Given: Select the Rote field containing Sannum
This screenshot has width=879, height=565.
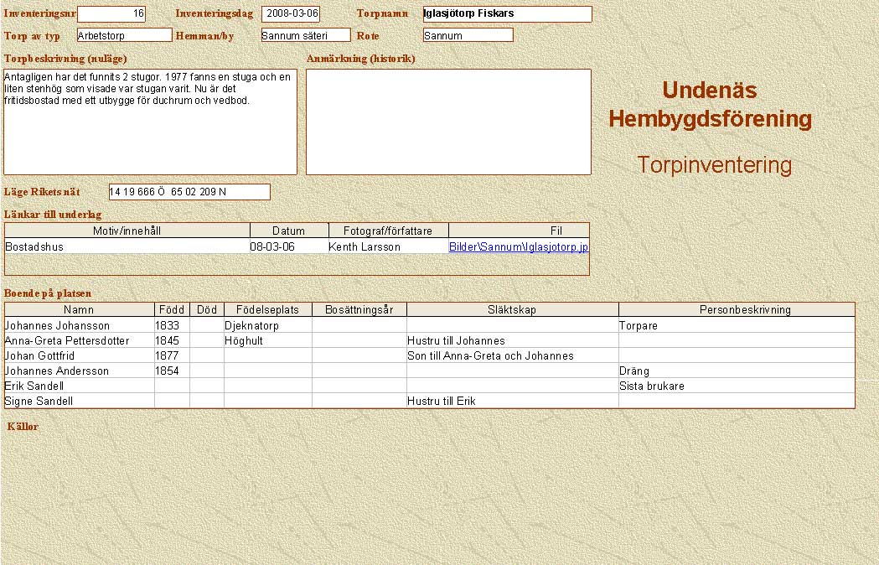Looking at the screenshot, I should click(468, 35).
